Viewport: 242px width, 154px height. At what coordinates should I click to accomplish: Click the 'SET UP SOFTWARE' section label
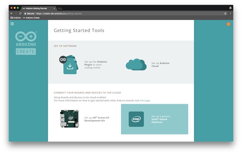tap(65, 46)
